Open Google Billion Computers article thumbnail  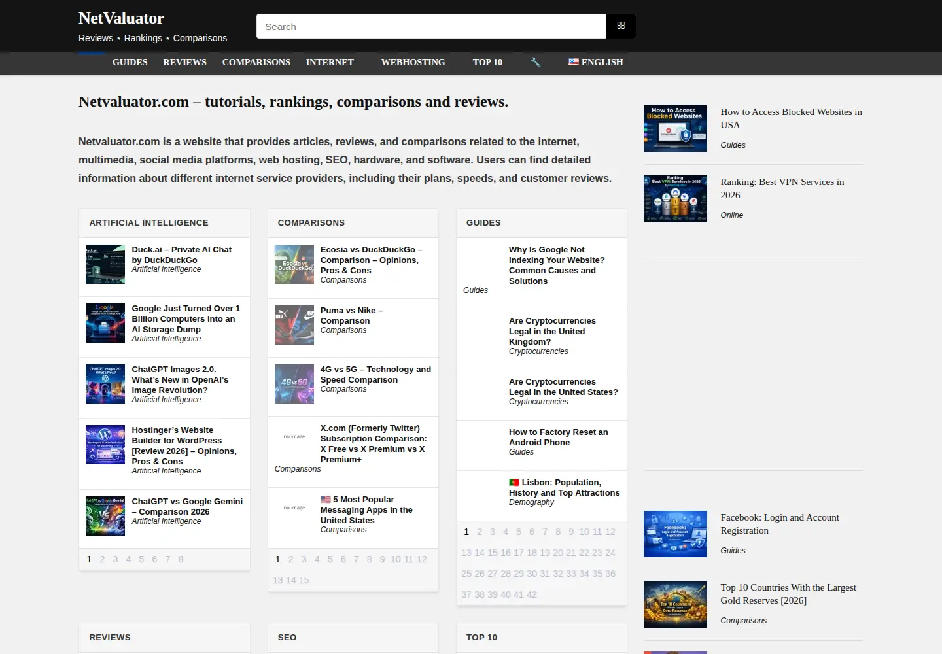point(105,323)
